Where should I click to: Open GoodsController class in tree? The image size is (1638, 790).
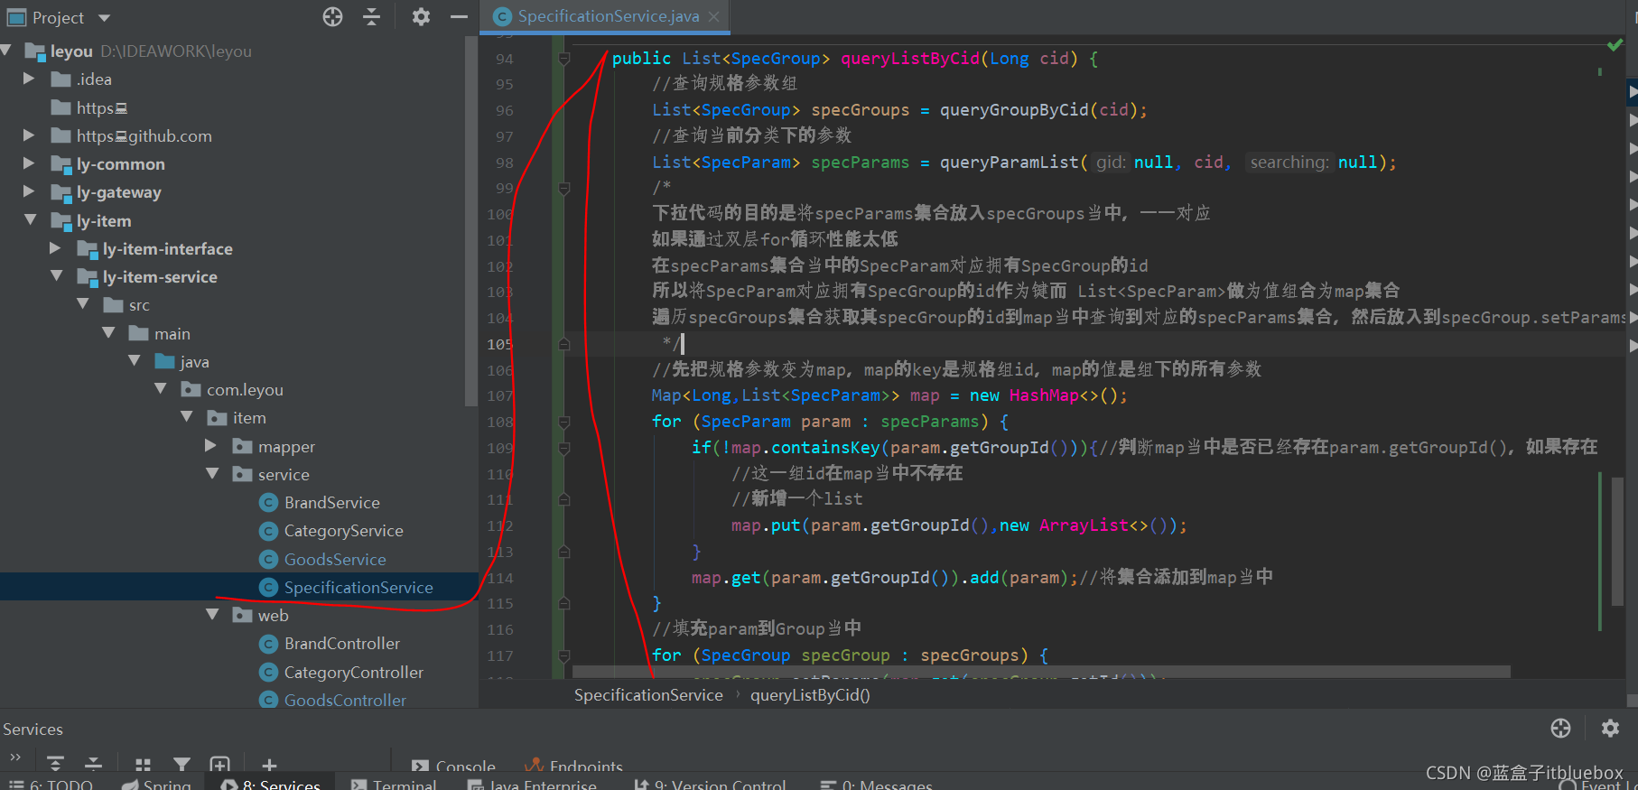[x=345, y=700]
